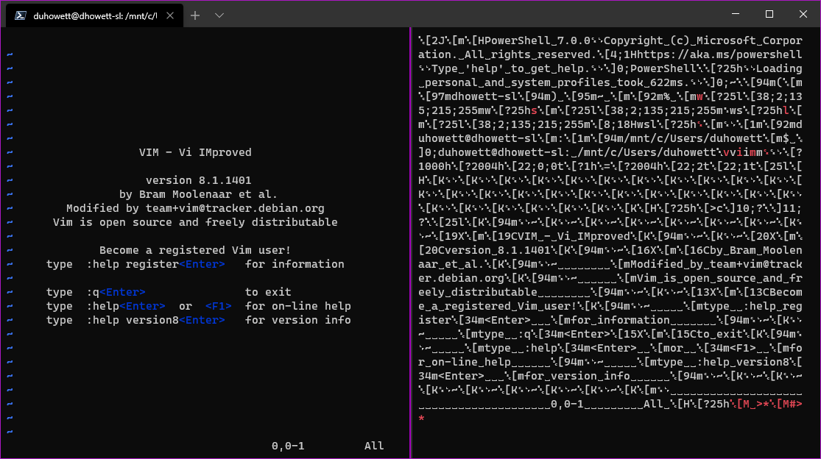Screen dimensions: 821x459
Task: Close the terminal window
Action: [x=803, y=14]
